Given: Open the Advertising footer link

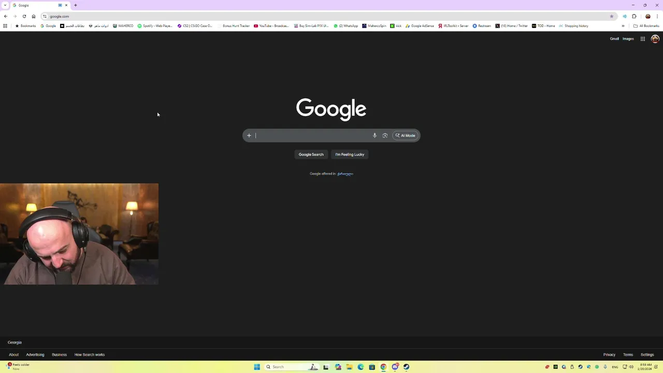Looking at the screenshot, I should 35,355.
